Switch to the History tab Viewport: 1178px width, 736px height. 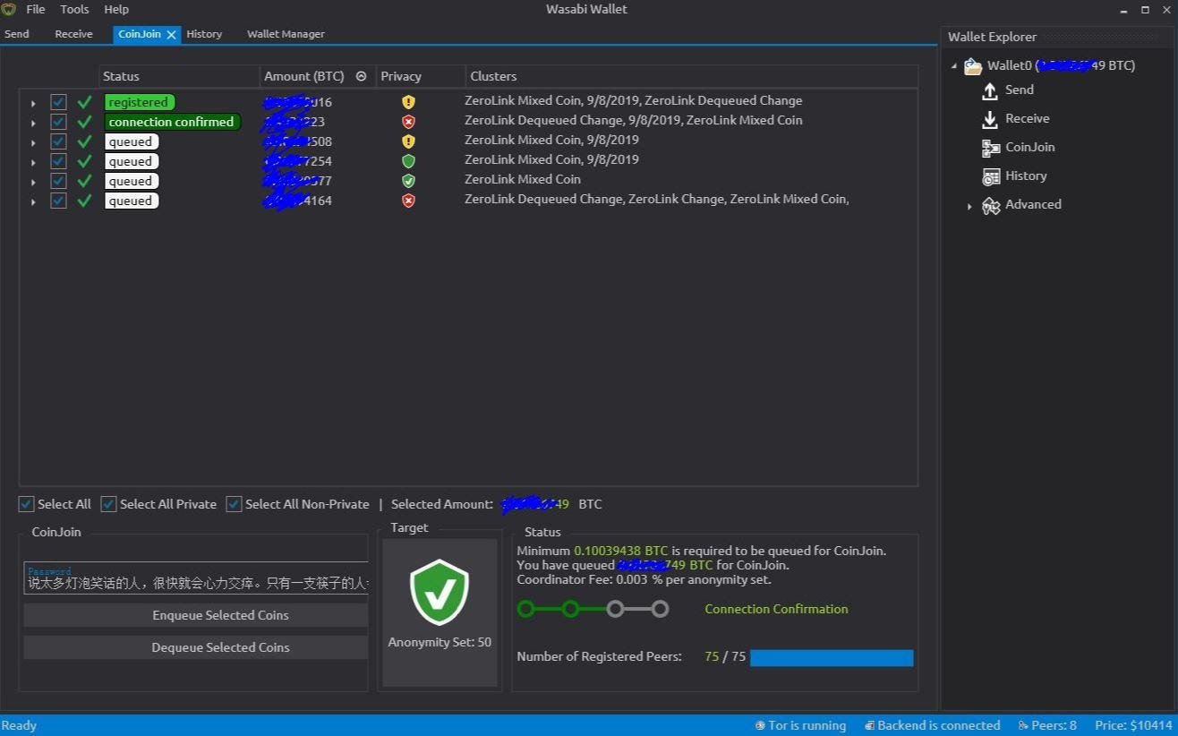204,34
